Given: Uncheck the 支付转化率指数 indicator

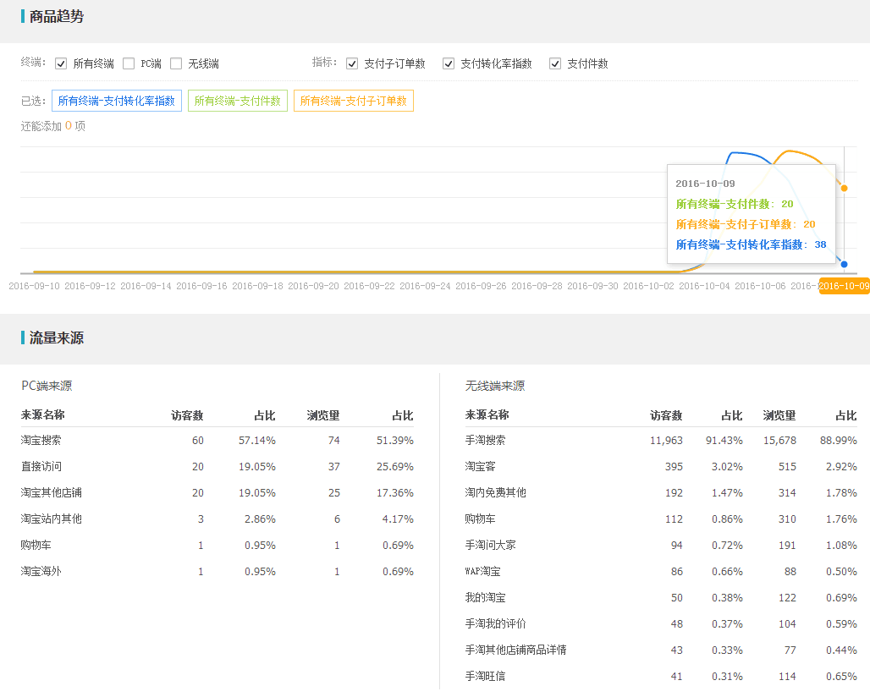Looking at the screenshot, I should 449,63.
